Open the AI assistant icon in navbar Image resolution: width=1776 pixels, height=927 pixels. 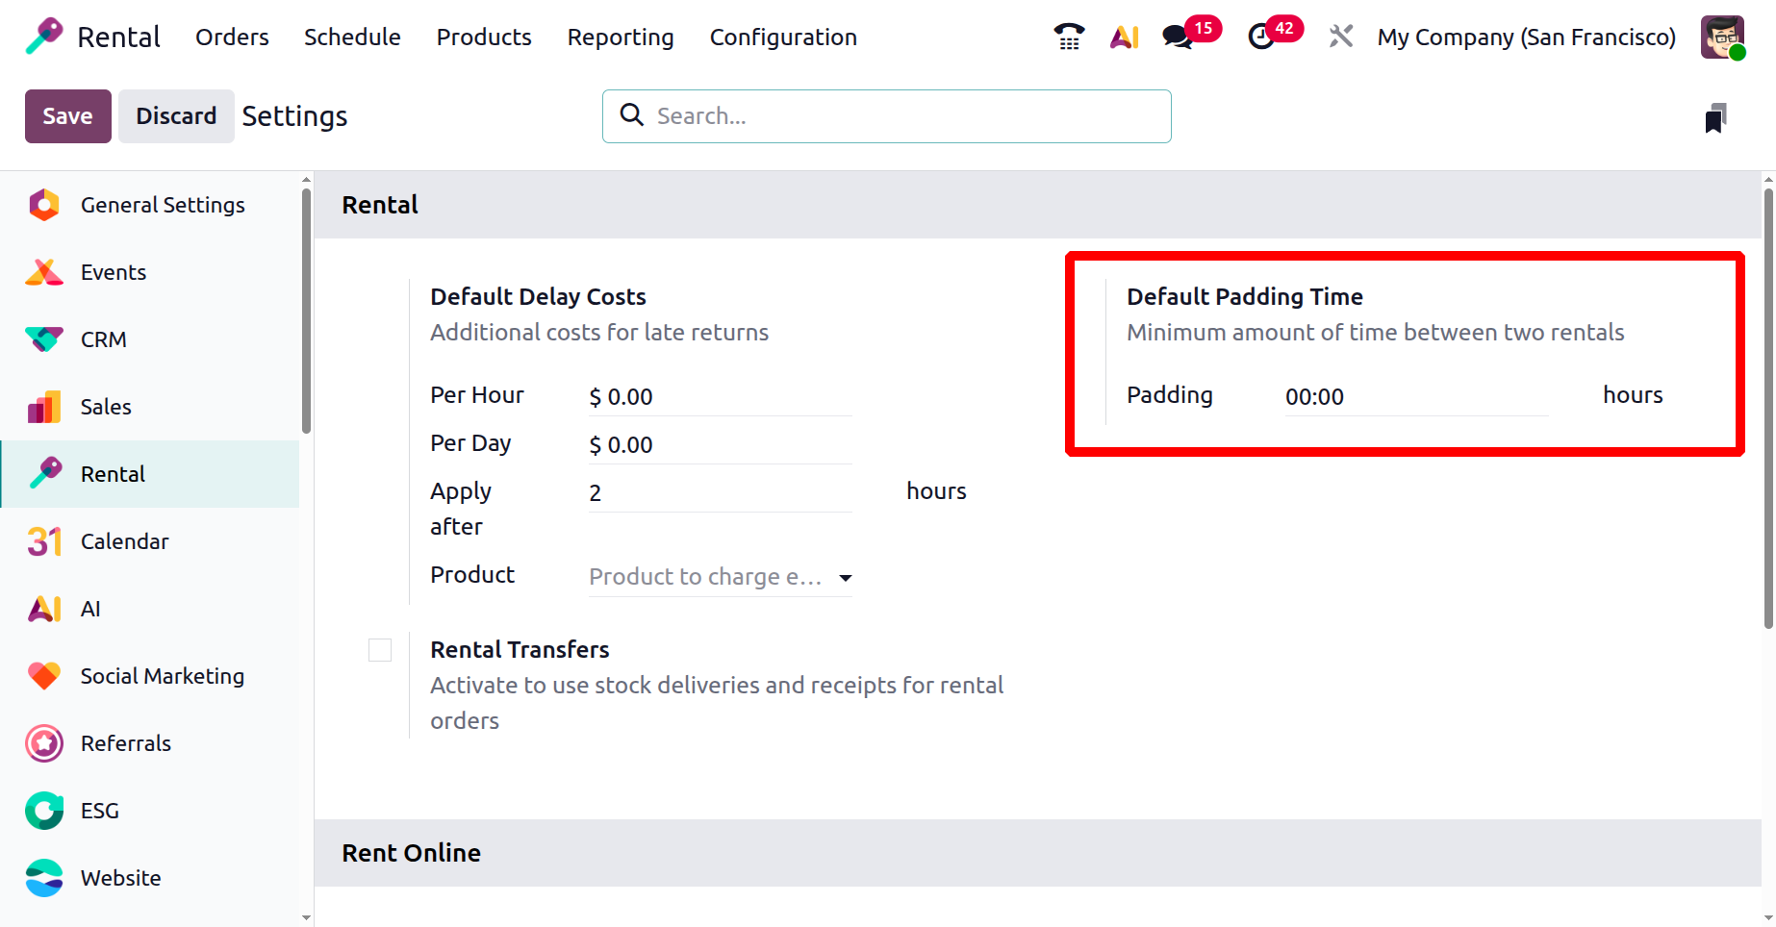point(1124,37)
